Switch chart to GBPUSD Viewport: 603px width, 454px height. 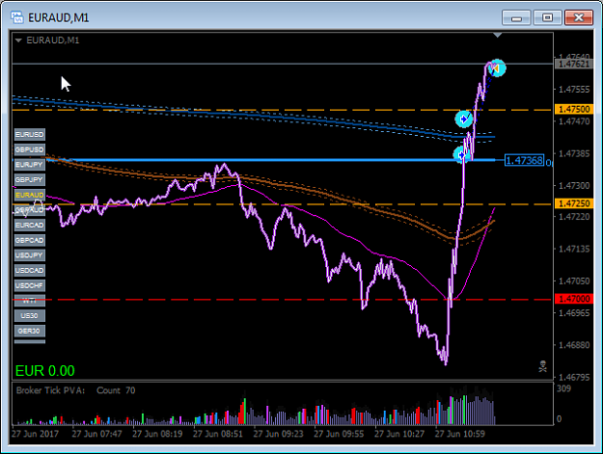tap(30, 149)
